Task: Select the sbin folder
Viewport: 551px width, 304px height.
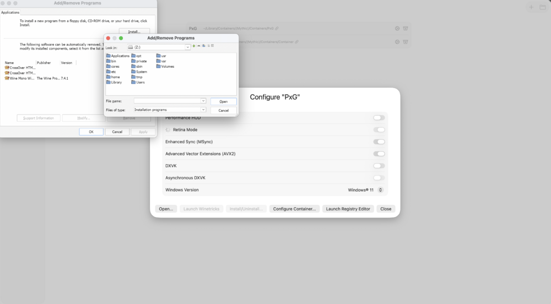Action: tap(137, 66)
